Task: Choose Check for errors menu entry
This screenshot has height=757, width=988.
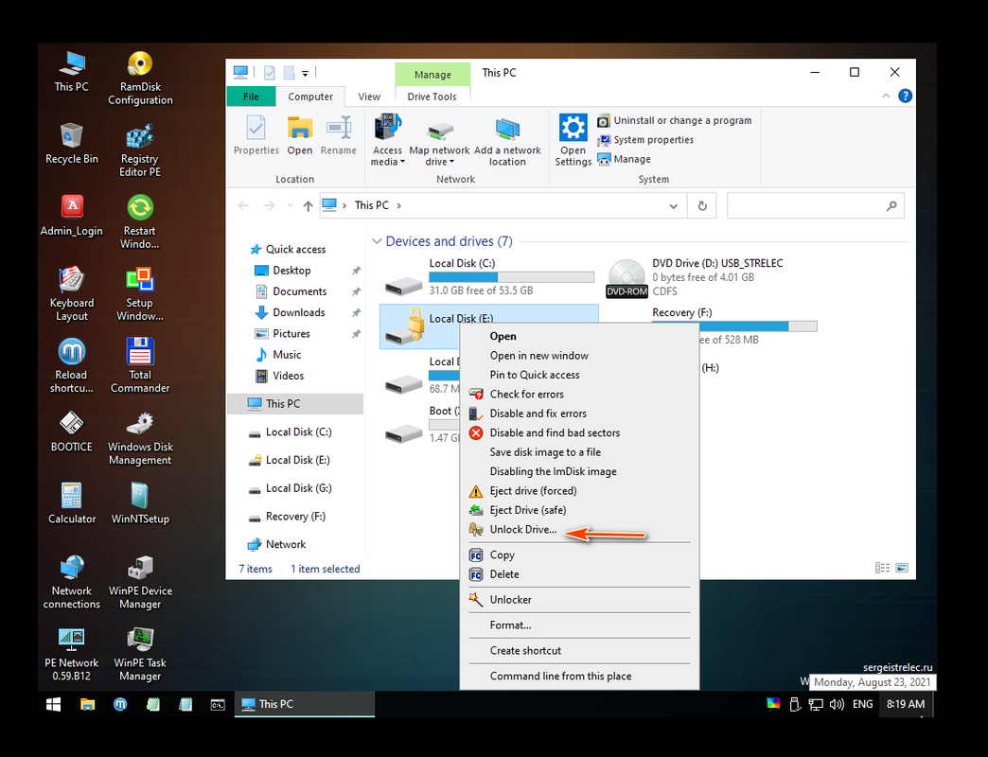Action: tap(579, 395)
